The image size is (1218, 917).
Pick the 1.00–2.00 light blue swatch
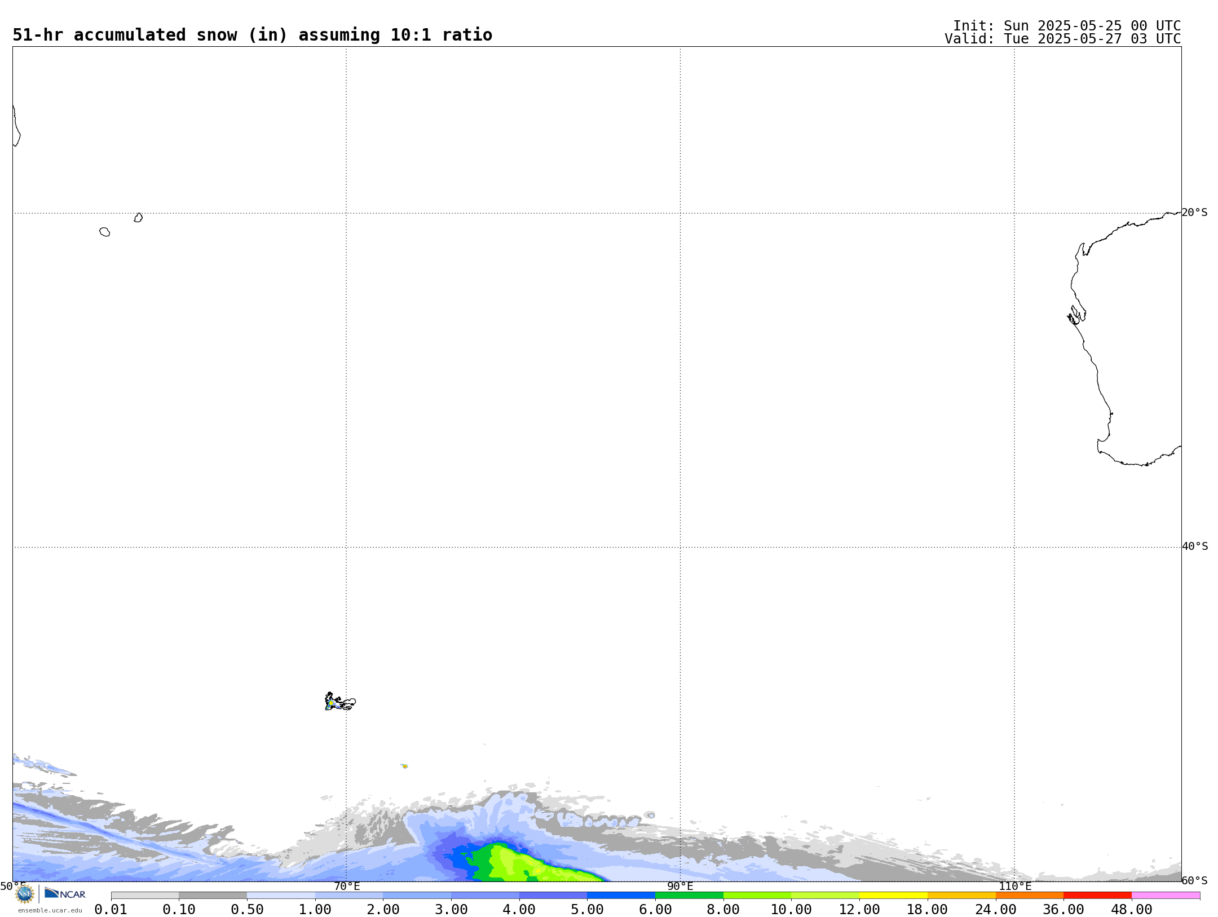point(349,896)
